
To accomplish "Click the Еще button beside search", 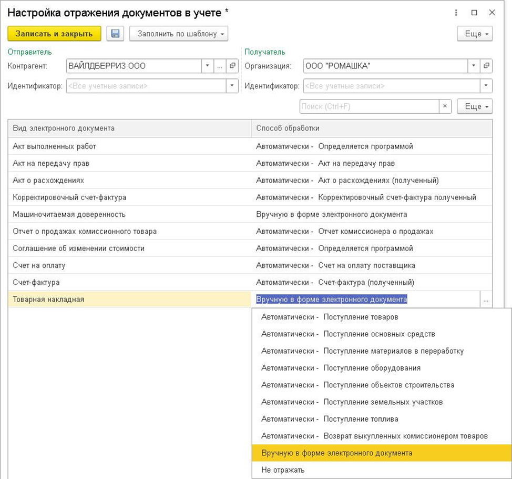I will tap(474, 106).
